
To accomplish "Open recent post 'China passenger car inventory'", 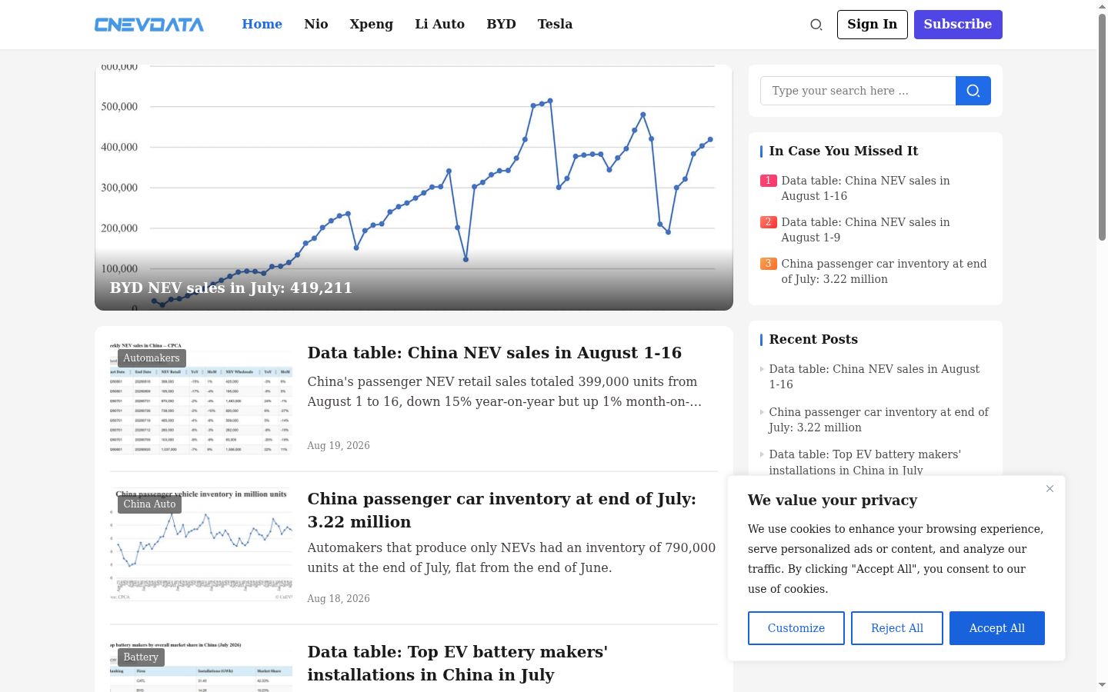I will coord(879,420).
